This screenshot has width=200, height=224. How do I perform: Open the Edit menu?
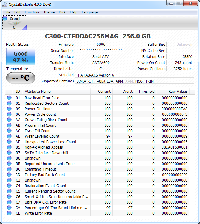17,12
